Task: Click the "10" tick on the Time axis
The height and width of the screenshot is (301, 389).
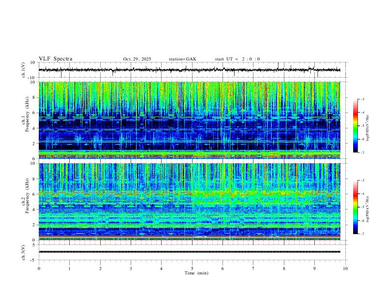Action: (345, 269)
